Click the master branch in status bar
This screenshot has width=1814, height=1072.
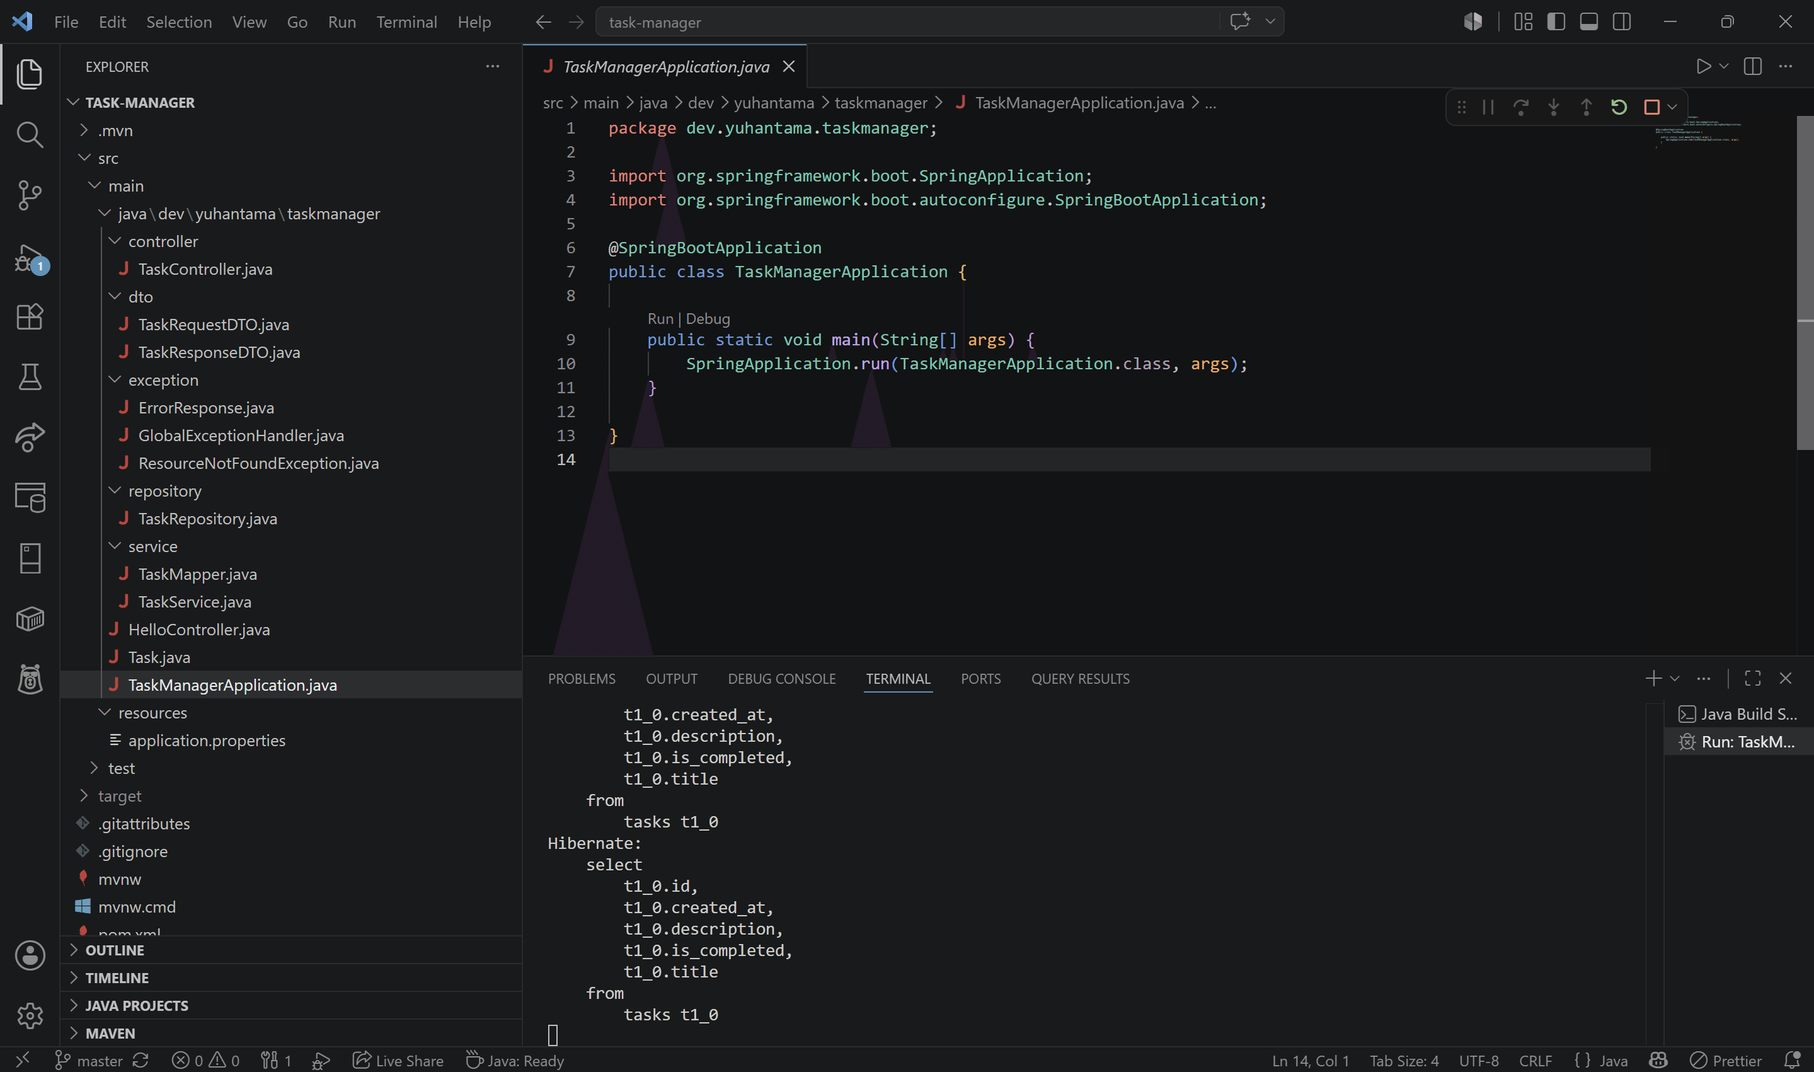89,1061
